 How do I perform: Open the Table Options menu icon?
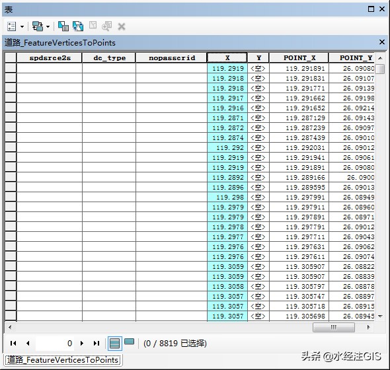point(11,26)
